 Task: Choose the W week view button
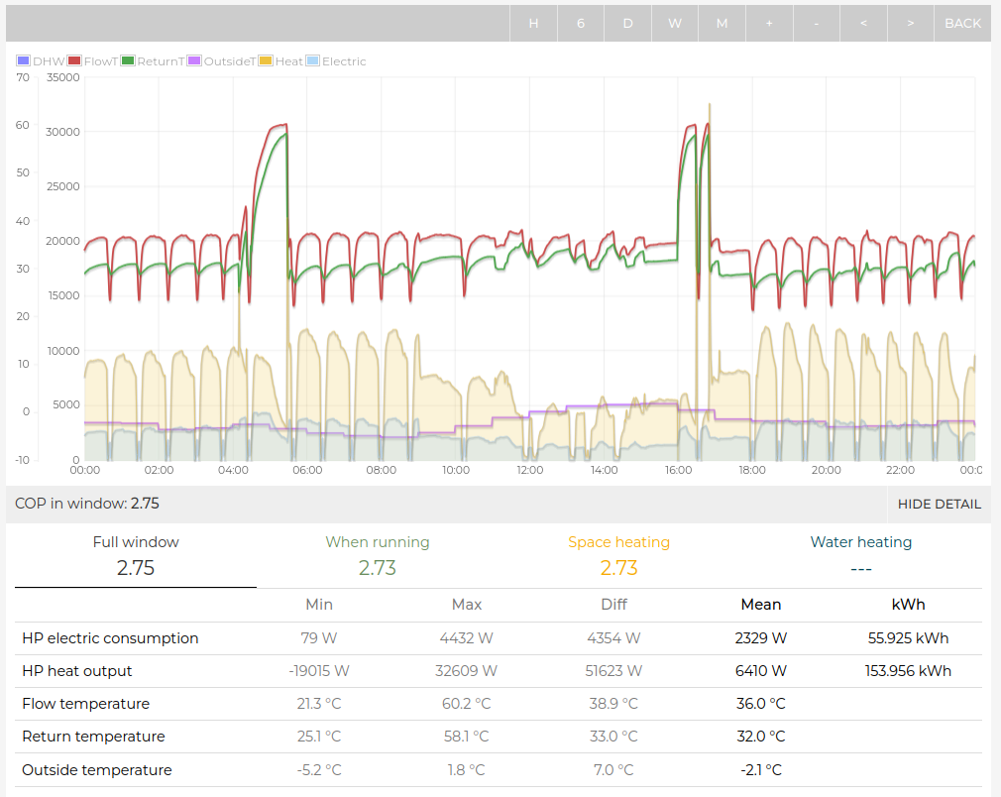click(675, 23)
